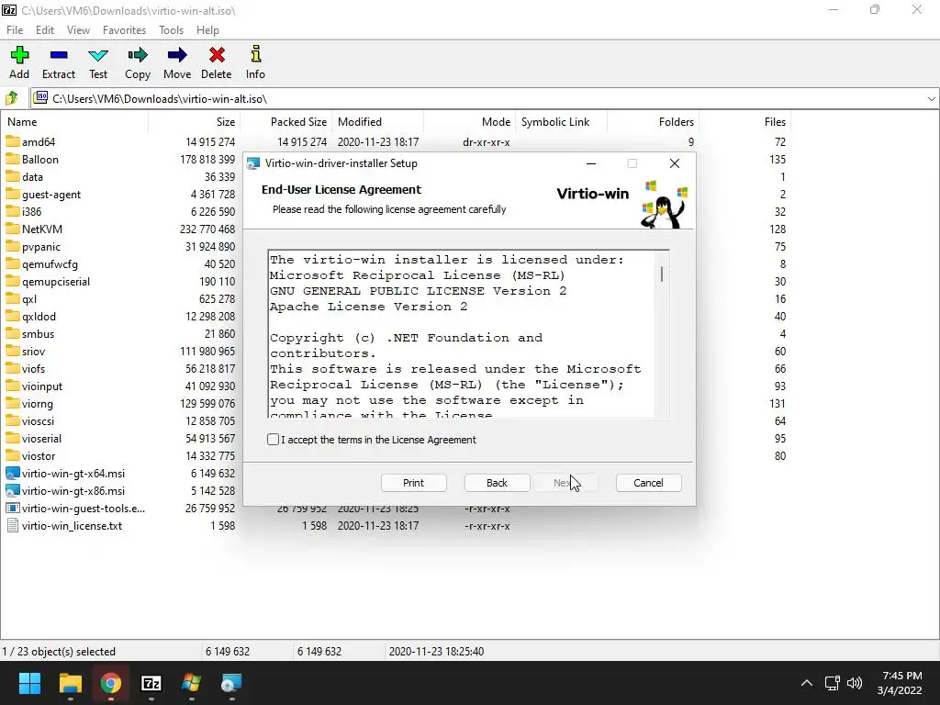This screenshot has width=940, height=705.
Task: Select the vioscsi folder row
Action: point(121,420)
